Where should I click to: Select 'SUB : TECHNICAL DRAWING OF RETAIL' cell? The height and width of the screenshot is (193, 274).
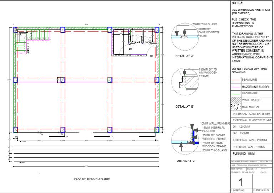251,165
